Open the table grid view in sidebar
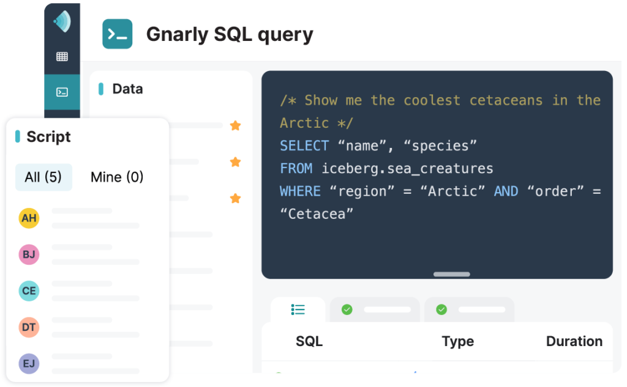The width and height of the screenshot is (627, 387). click(62, 57)
